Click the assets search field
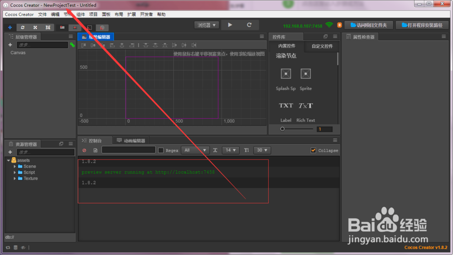This screenshot has width=453, height=255. point(46,152)
